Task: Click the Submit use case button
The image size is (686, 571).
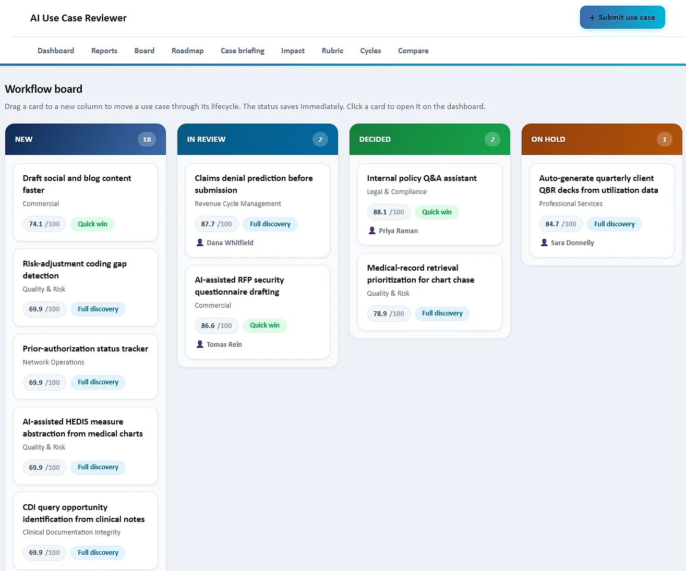Action: (622, 17)
